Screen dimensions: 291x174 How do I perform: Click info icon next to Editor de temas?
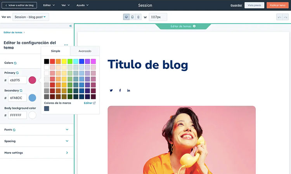[194, 26]
